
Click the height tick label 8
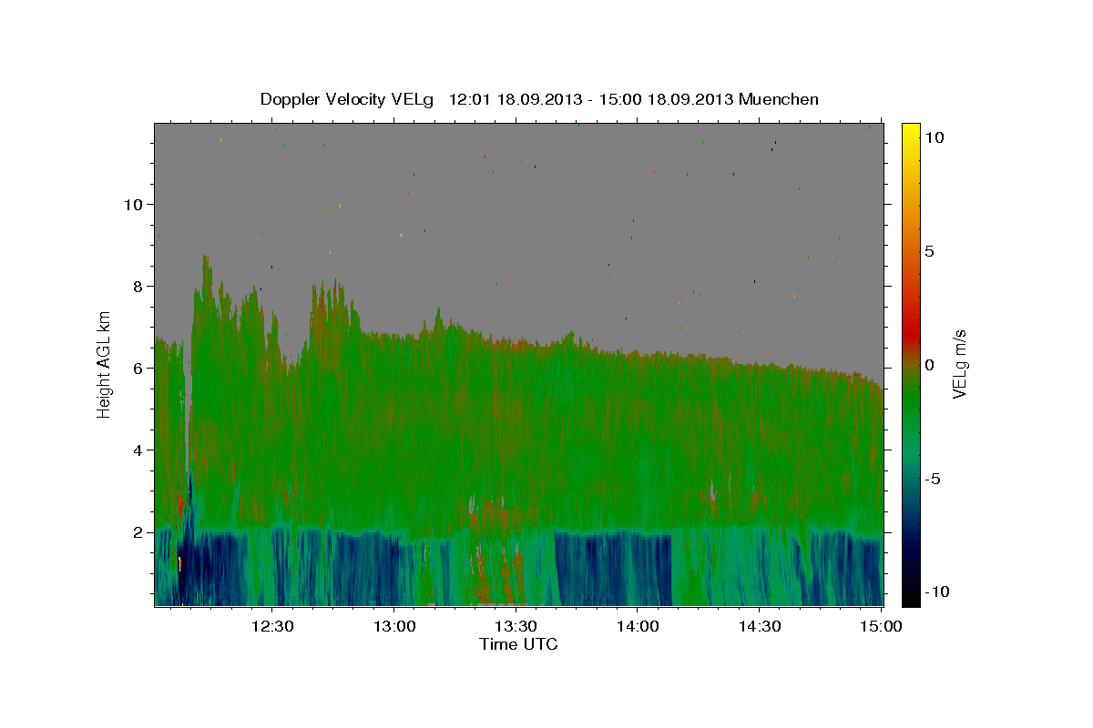coord(137,287)
